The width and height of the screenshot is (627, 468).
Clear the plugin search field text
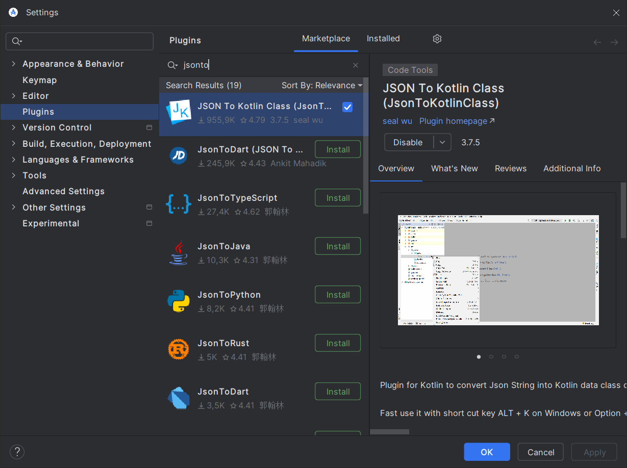pyautogui.click(x=356, y=65)
